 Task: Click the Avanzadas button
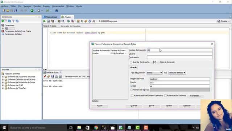click(195, 96)
